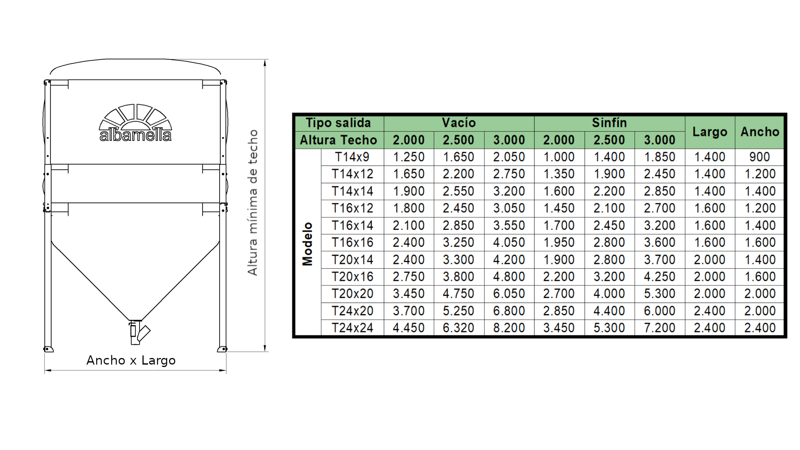Select the Sinfín output type header
Screen dimensions: 800x450
(x=608, y=123)
